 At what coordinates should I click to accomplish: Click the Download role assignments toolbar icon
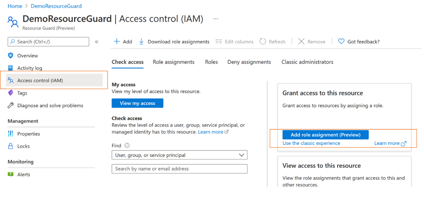point(141,42)
